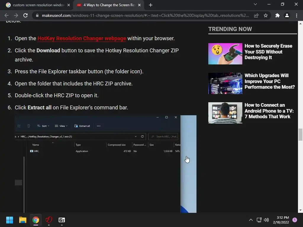Image resolution: width=303 pixels, height=227 pixels.
Task: Click the PC hardware thumbnail image
Action: tap(225, 83)
